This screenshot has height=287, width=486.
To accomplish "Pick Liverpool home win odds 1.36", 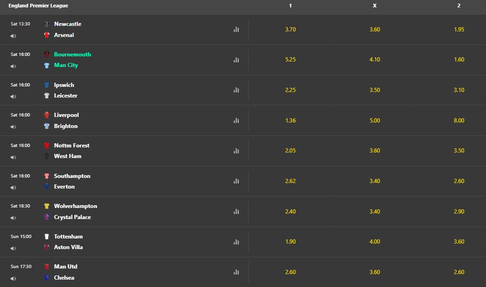I will pyautogui.click(x=290, y=121).
